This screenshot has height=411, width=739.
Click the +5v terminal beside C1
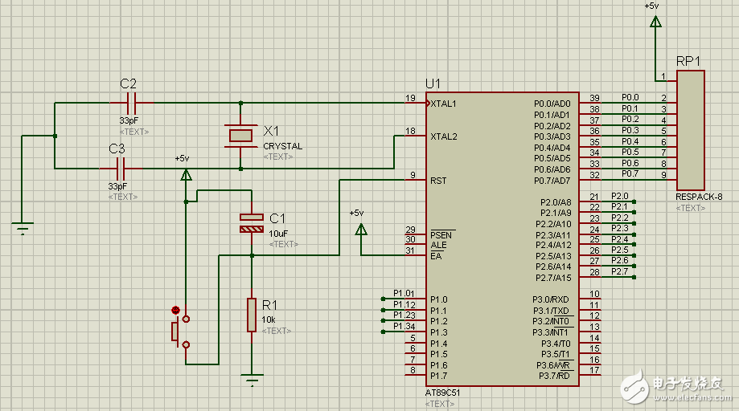tap(186, 174)
